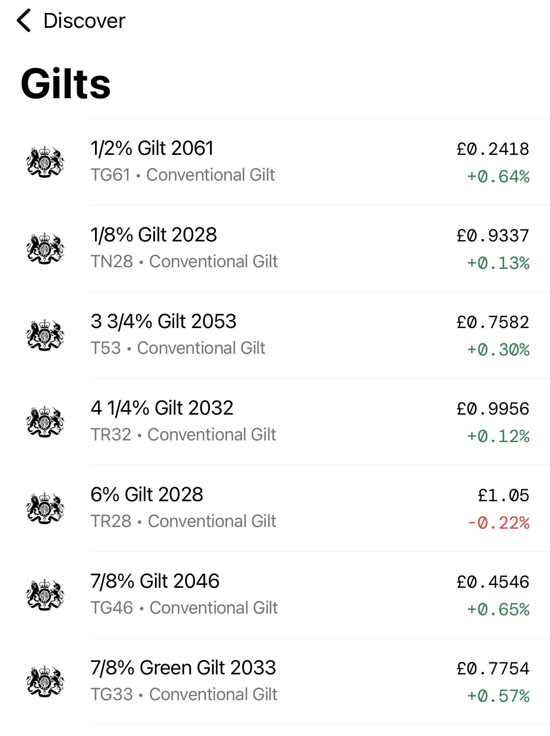View the 6% Gilt 2028 title
Viewport: 550px width, 736px height.
coord(147,495)
